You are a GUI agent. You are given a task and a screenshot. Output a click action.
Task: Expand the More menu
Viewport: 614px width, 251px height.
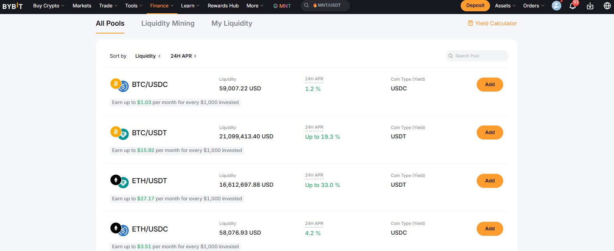coord(255,6)
